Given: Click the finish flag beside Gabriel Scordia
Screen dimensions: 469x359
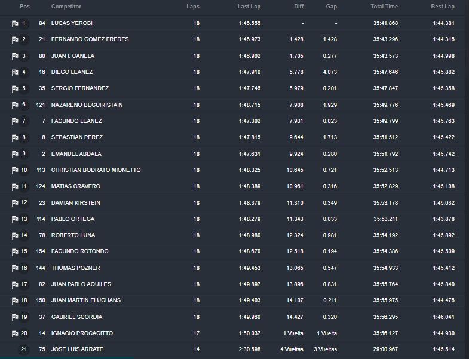Looking at the screenshot, I should pos(15,317).
